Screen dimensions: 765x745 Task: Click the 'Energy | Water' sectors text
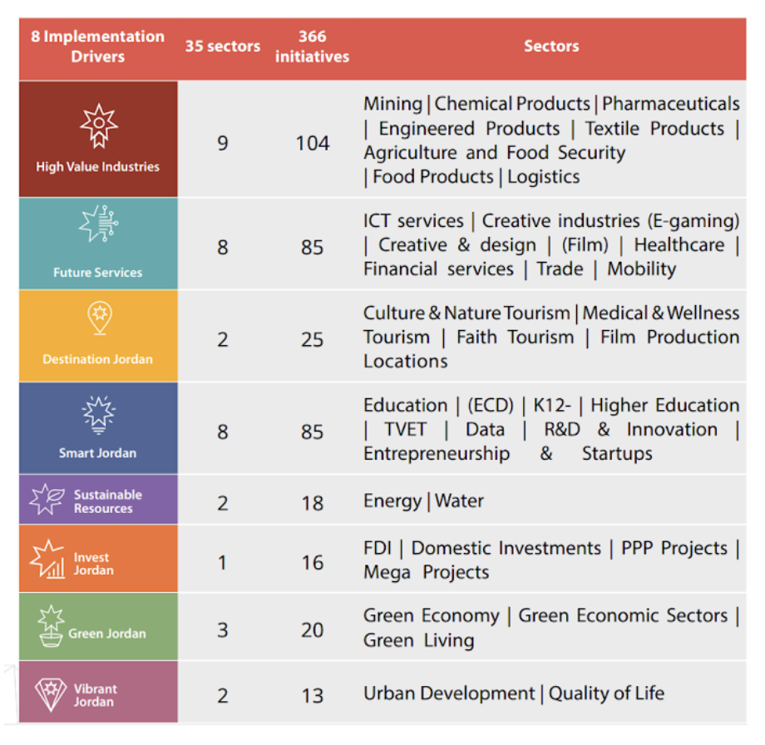423,501
